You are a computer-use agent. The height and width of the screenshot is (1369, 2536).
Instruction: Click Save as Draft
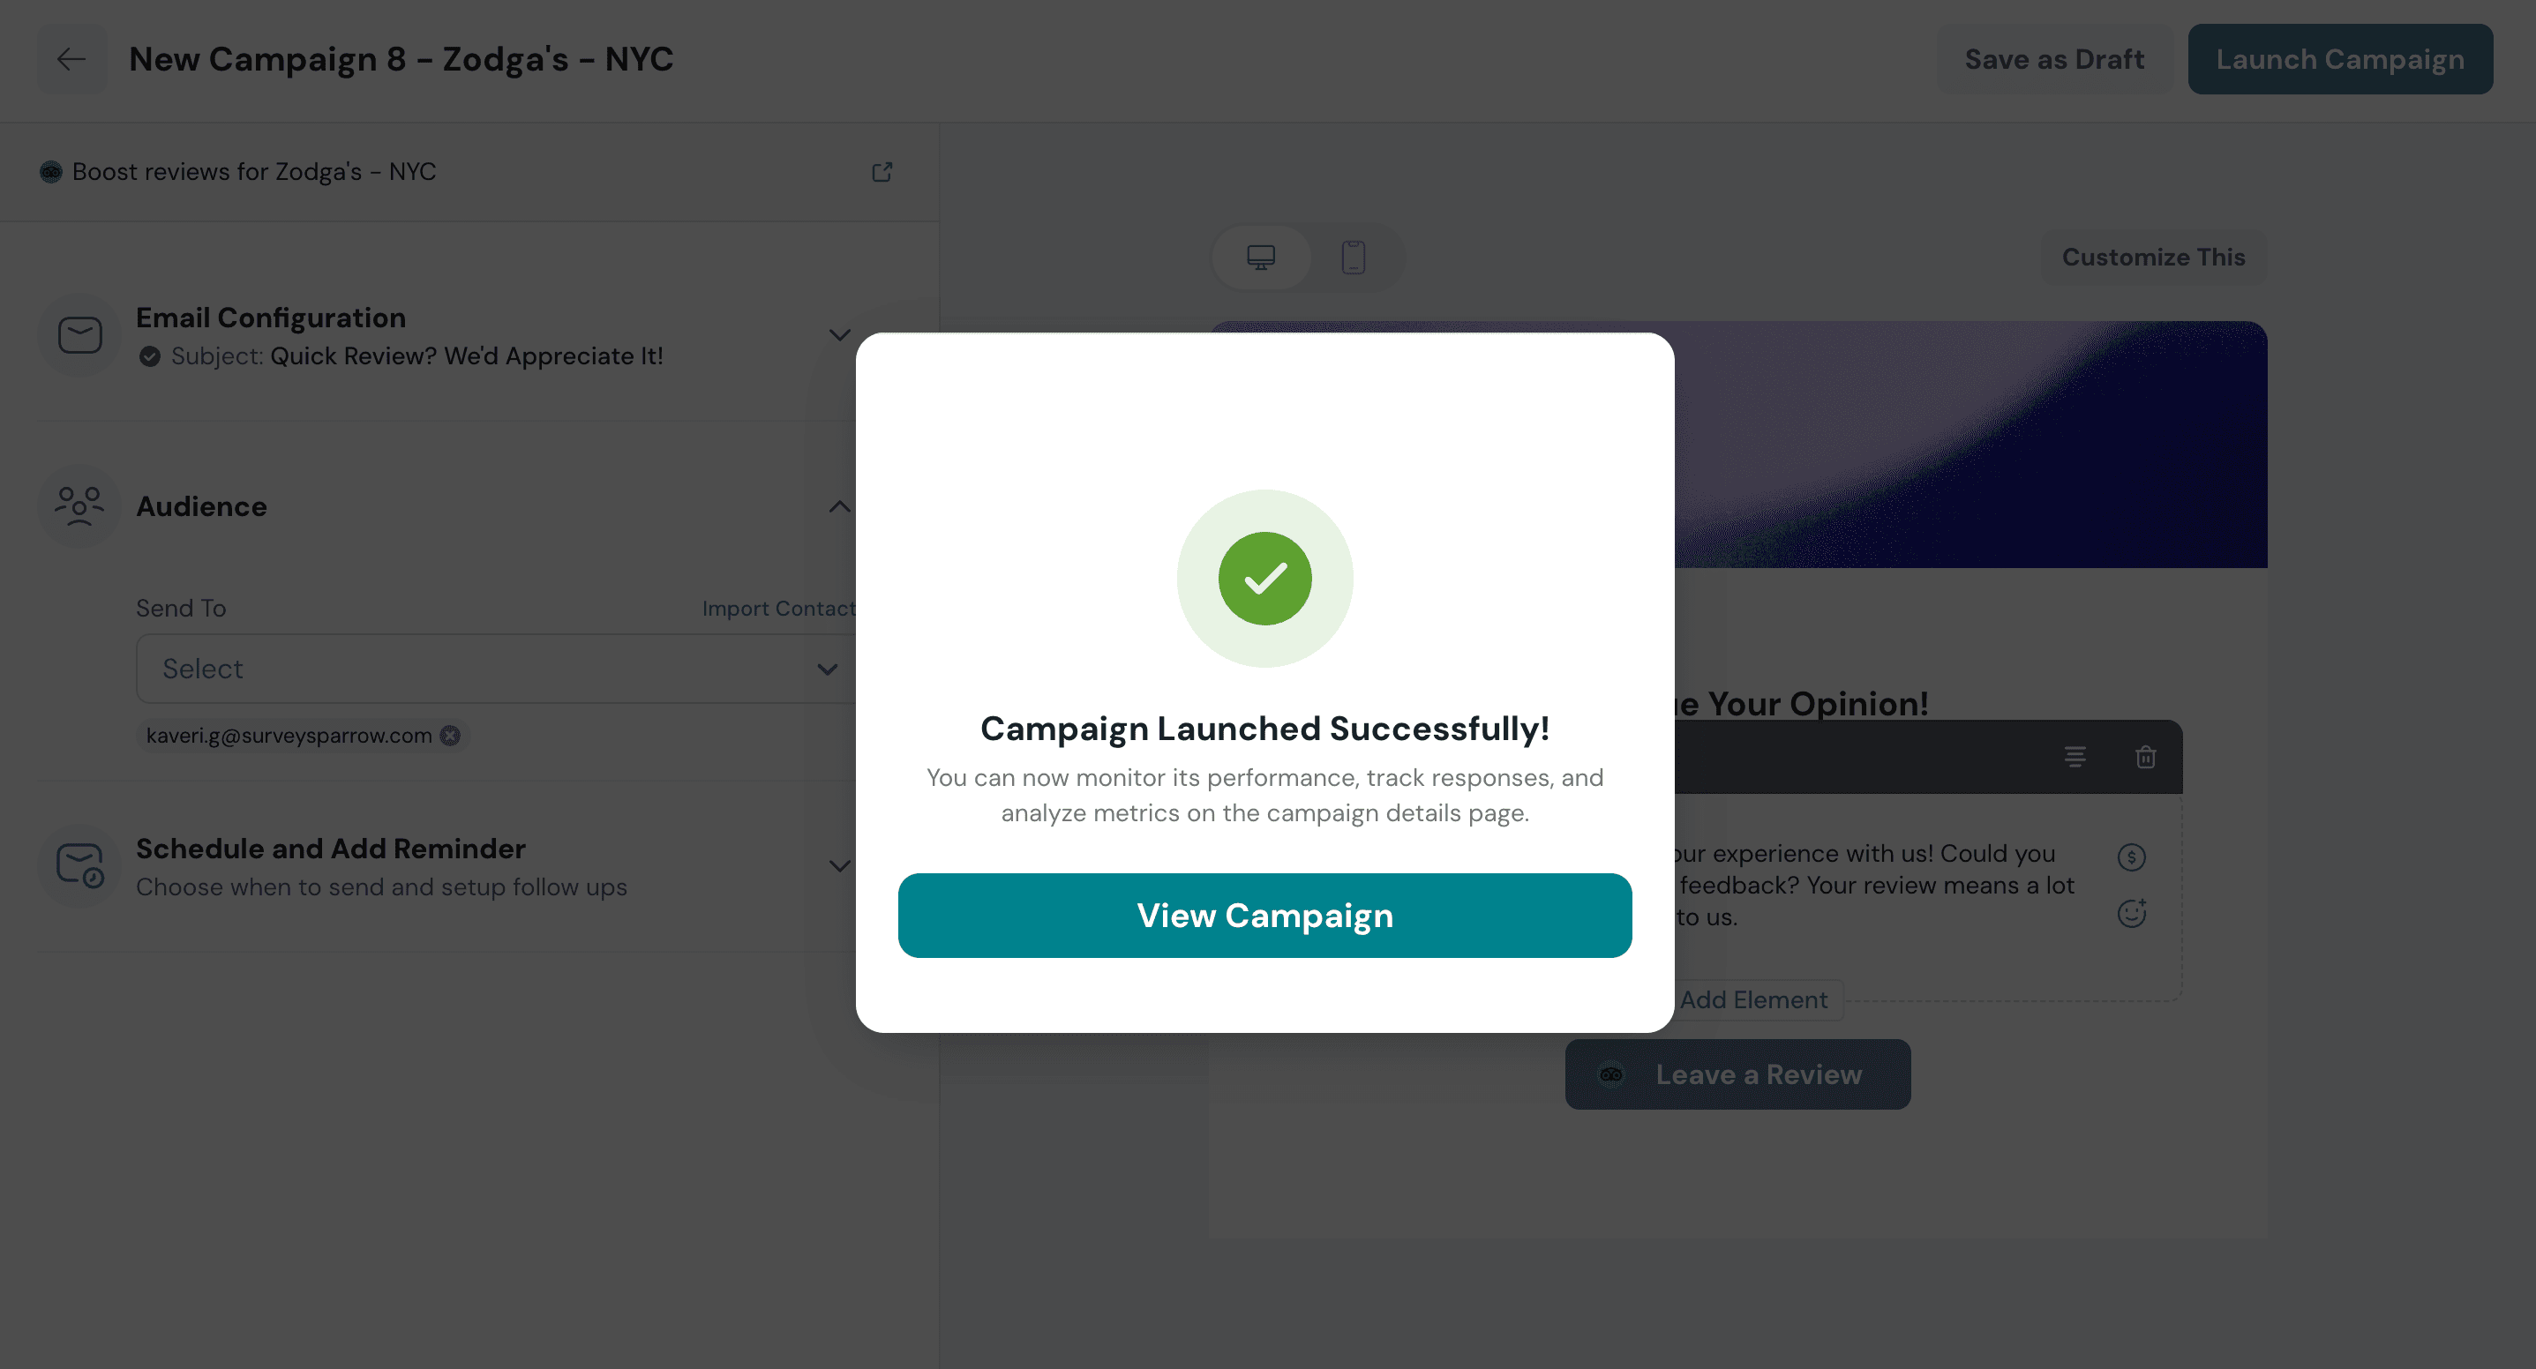(2053, 59)
